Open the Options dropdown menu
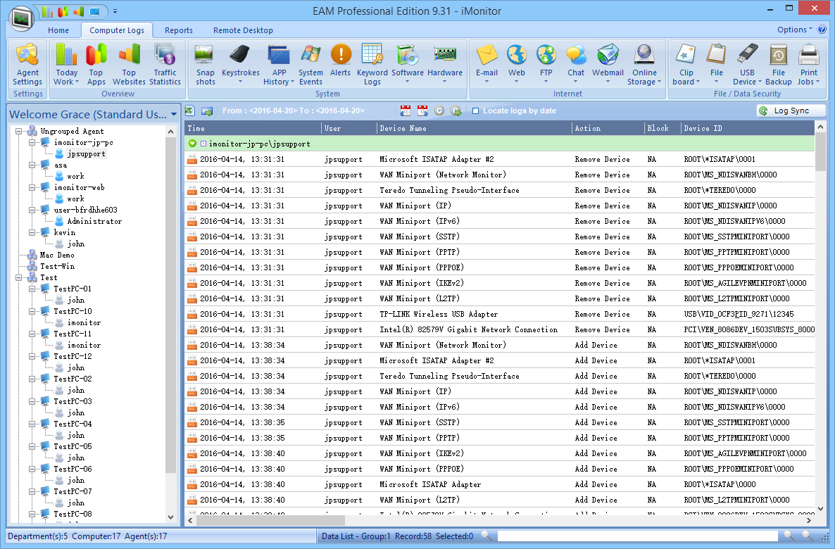835x549 pixels. click(795, 30)
